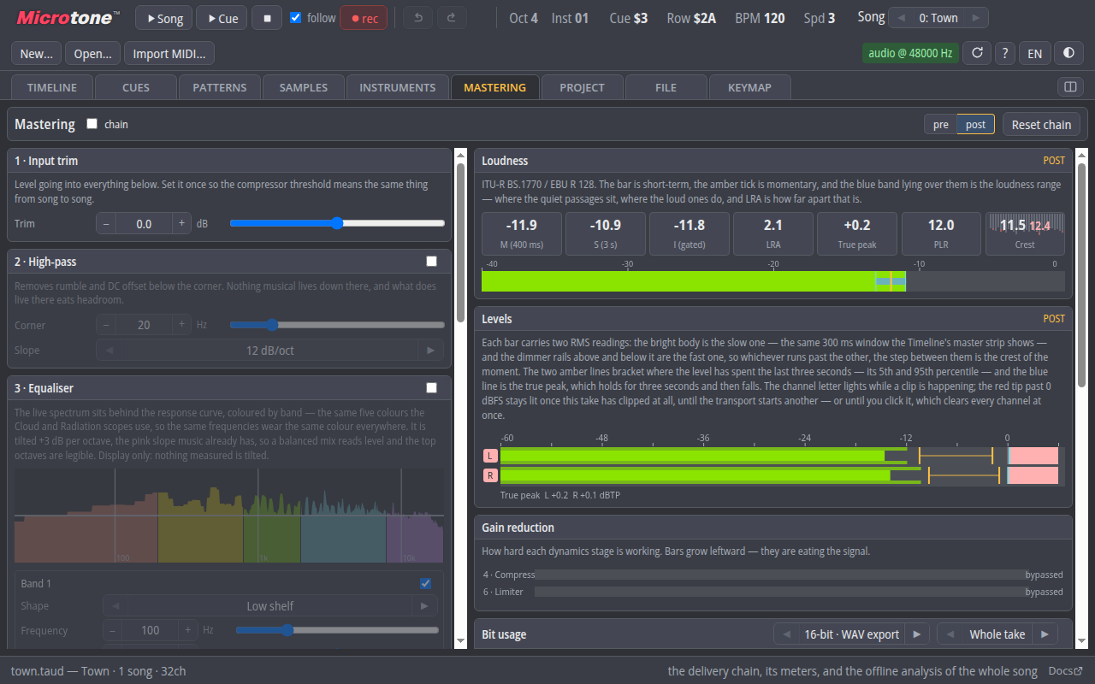Select next range after Whole take
Image resolution: width=1095 pixels, height=684 pixels.
point(1045,634)
